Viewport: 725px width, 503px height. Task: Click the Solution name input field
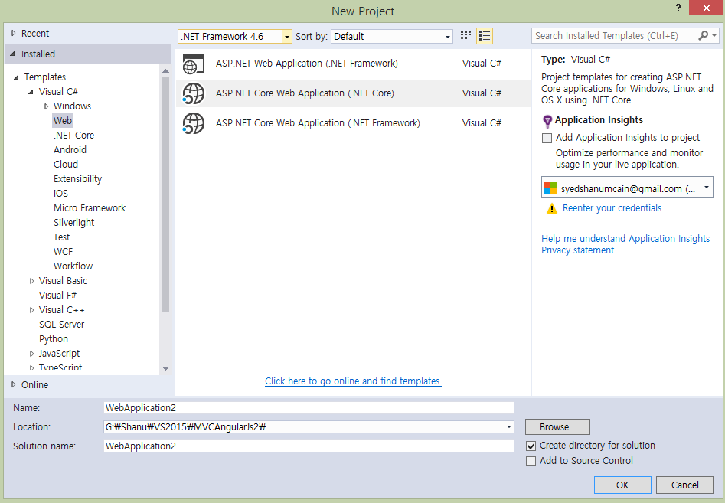pyautogui.click(x=309, y=446)
